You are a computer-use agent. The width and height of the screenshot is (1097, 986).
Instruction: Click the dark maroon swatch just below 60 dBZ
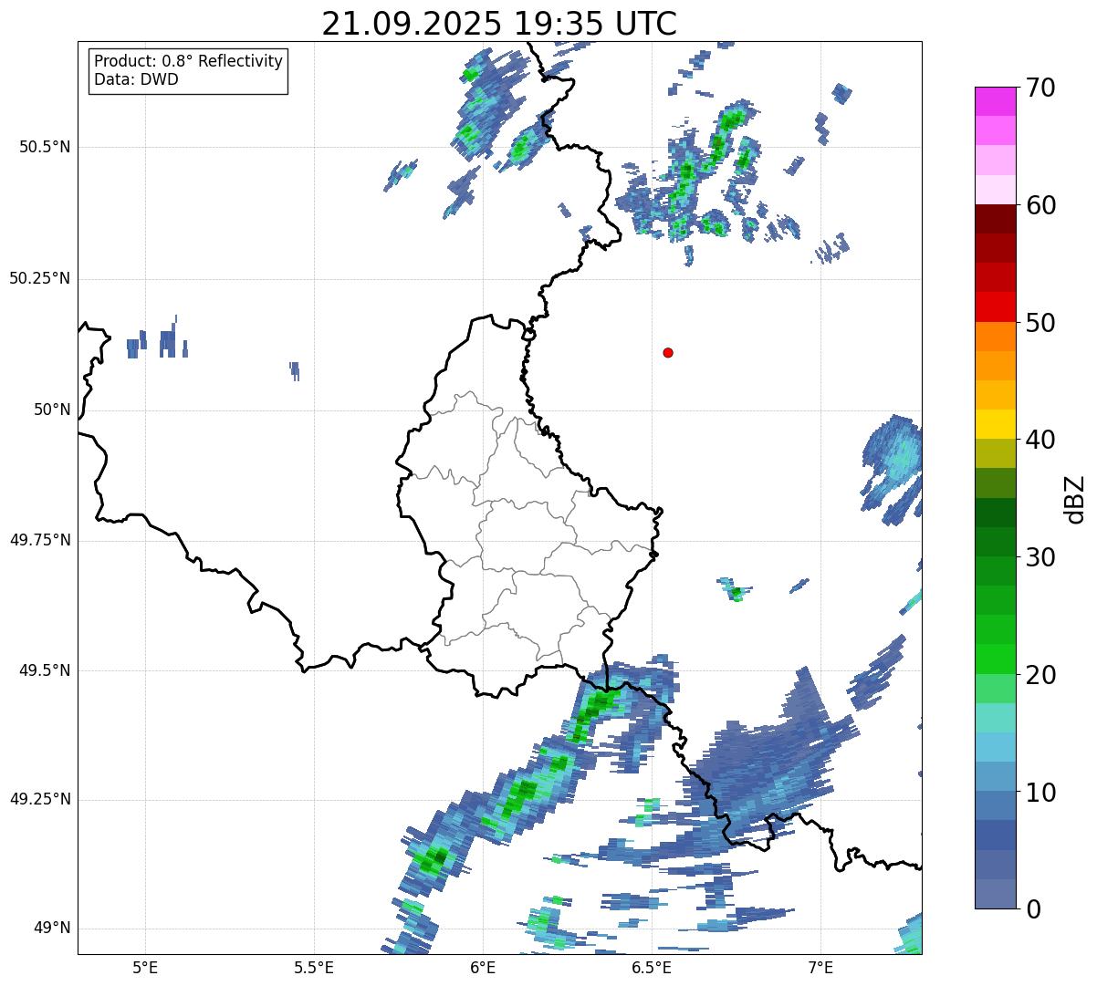(x=995, y=219)
